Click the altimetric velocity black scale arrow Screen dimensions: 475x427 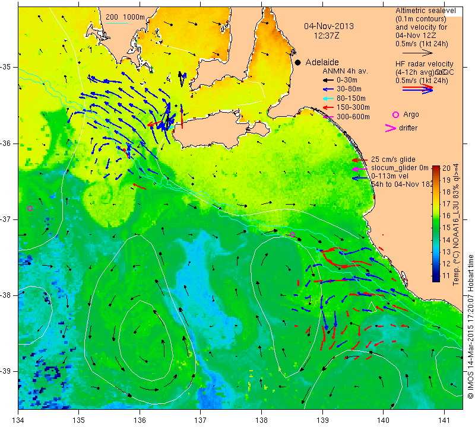(x=418, y=53)
